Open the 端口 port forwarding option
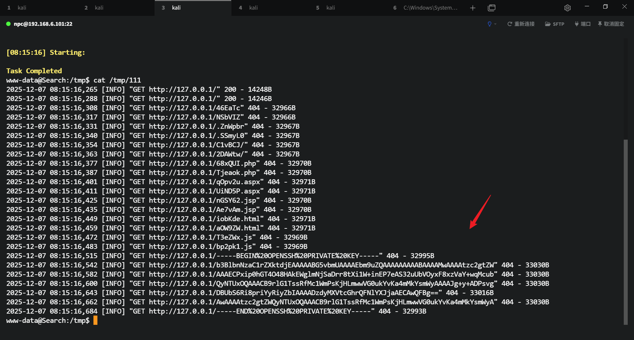Screen dimensions: 634x340 coord(582,24)
